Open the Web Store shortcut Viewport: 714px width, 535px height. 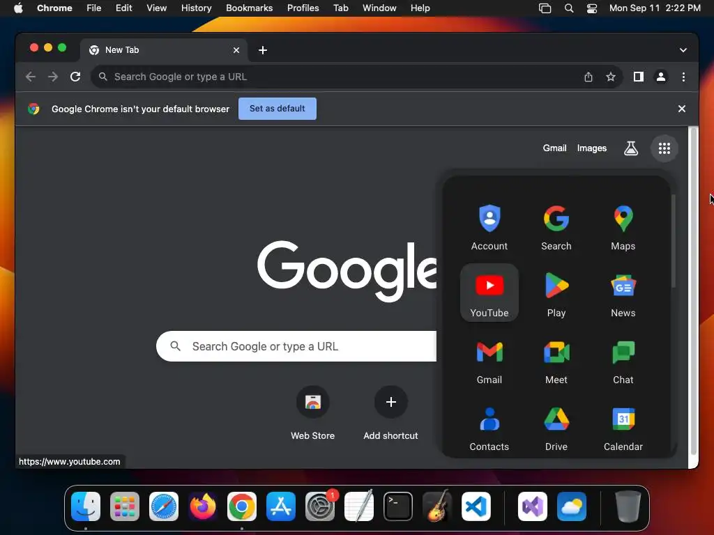313,413
